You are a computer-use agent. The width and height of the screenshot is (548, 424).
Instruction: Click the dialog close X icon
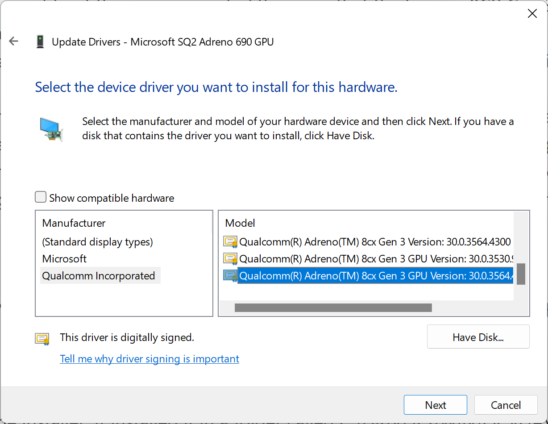(x=532, y=13)
